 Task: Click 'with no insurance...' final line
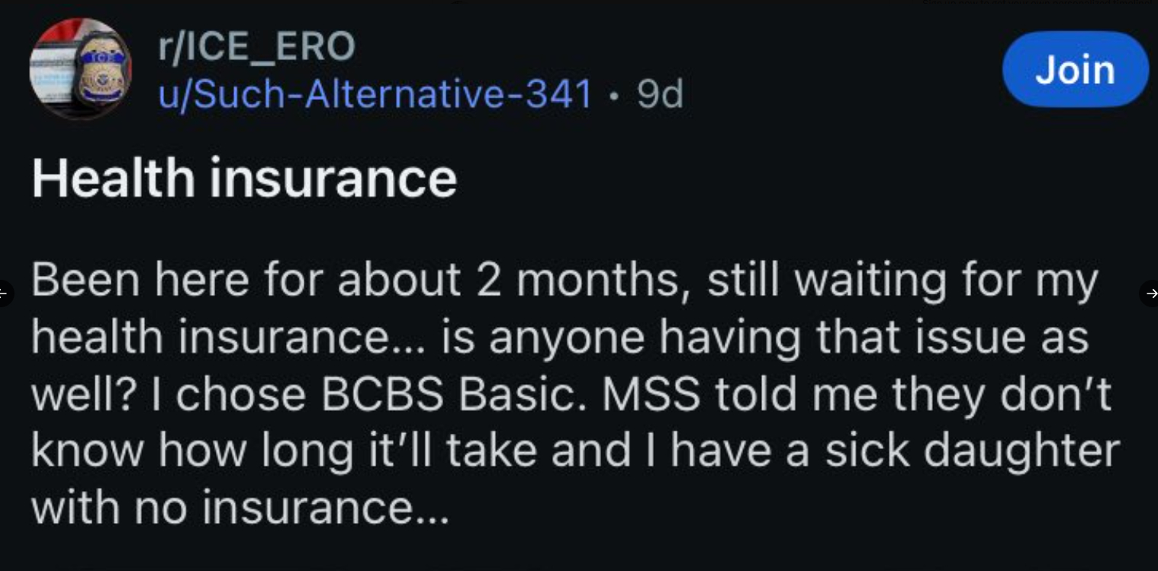tap(240, 507)
